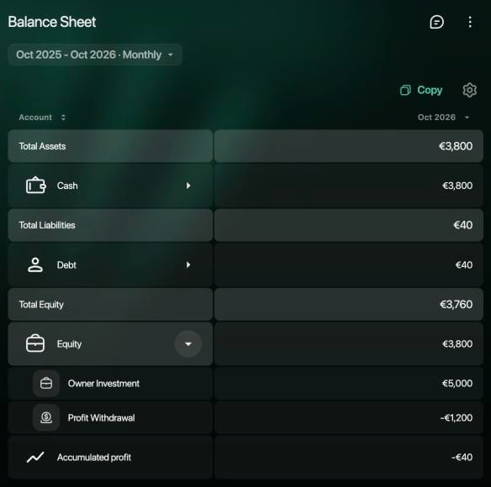Select the Total Liabilities row label
Viewport: 491px width, 487px height.
pyautogui.click(x=47, y=225)
